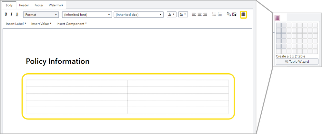Image resolution: width=322 pixels, height=134 pixels.
Task: Click the first row left table cell
Action: [x=76, y=83]
